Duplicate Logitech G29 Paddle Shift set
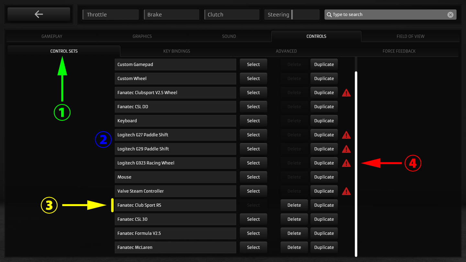466x262 pixels. click(x=324, y=149)
